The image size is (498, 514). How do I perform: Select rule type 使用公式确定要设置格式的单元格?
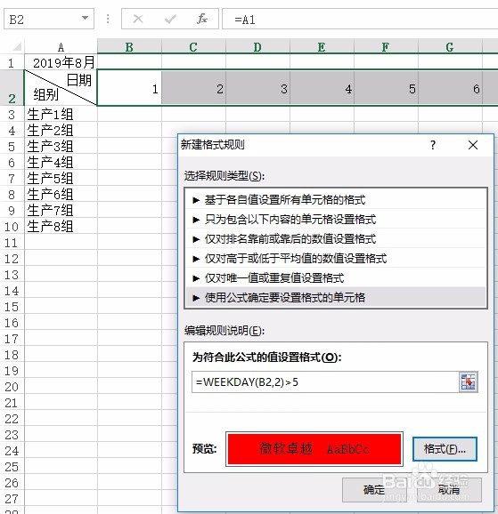click(336, 297)
